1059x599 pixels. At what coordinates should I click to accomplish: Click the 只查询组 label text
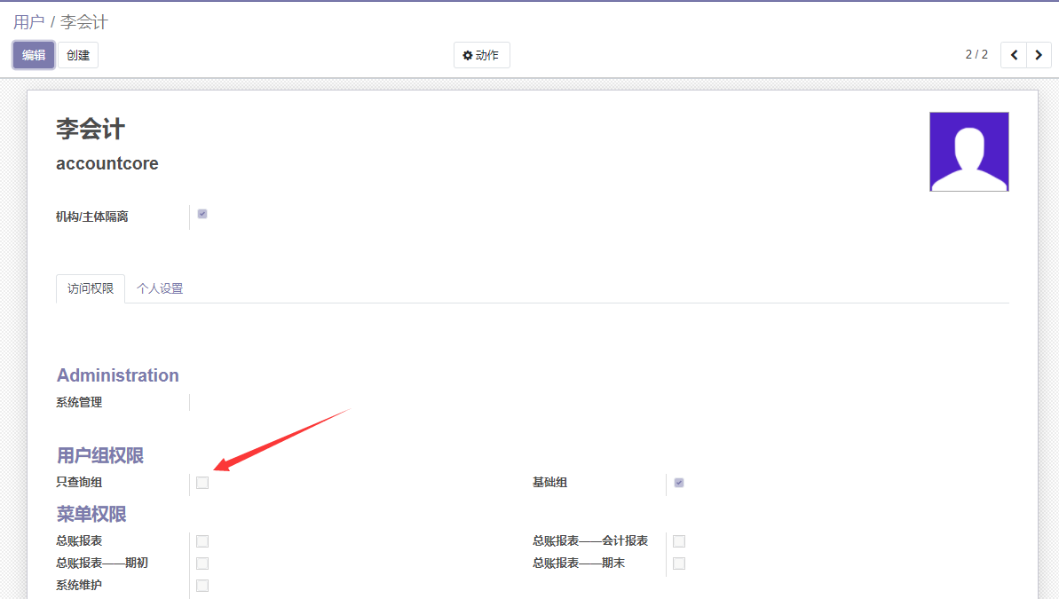(x=79, y=482)
